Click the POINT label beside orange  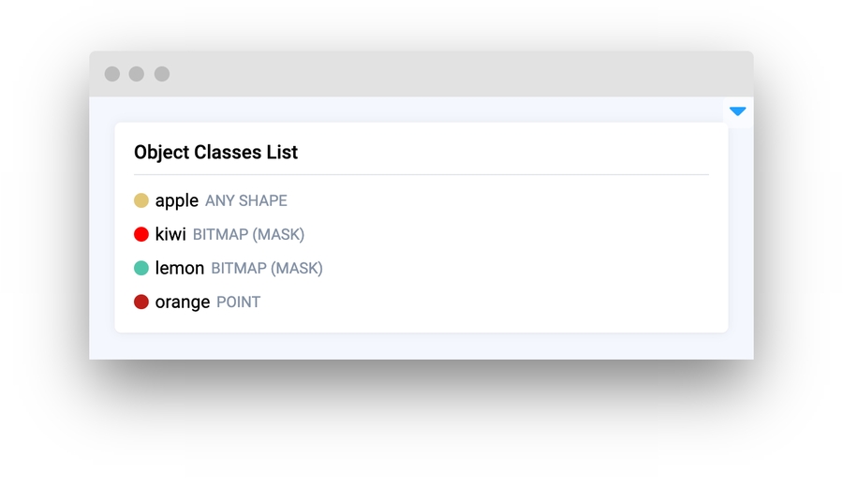tap(239, 303)
